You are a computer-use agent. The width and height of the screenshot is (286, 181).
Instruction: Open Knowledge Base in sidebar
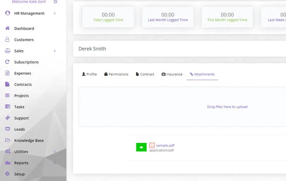click(29, 140)
